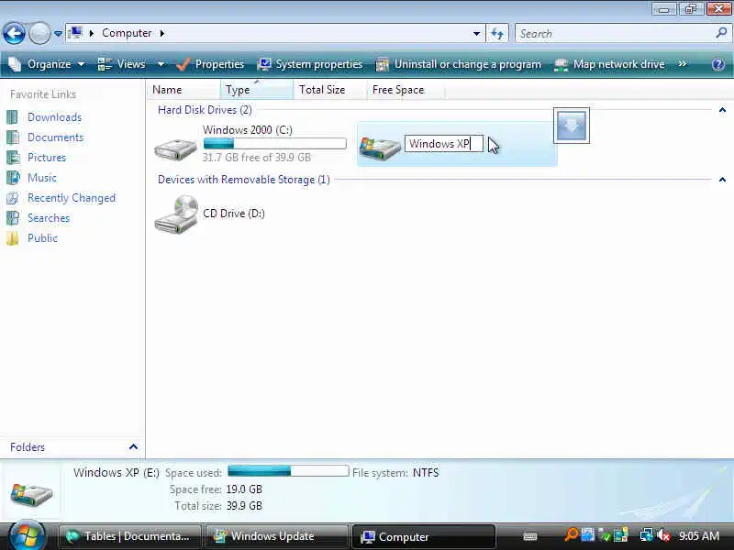Open recent pages dropdown next to Forward
This screenshot has width=734, height=550.
58,34
